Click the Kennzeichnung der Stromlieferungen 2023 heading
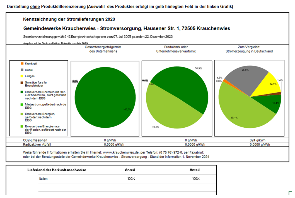Image resolution: width=295 pixels, height=198 pixels. tap(69, 19)
